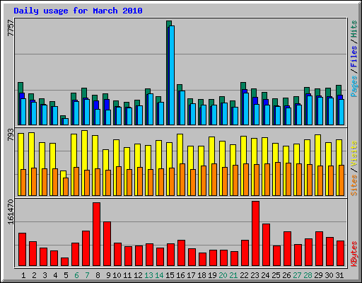Click the 793 y-axis value label
Image resolution: width=362 pixels, height=283 pixels.
pos(11,135)
